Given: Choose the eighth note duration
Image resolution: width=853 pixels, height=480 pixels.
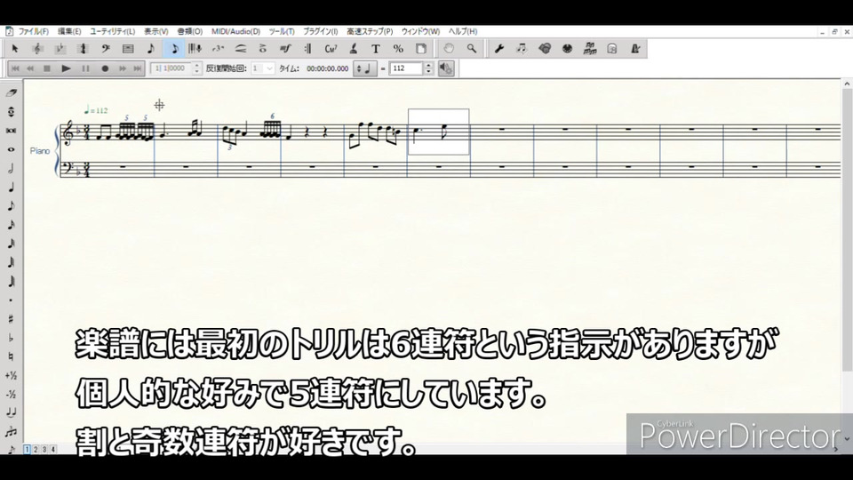Looking at the screenshot, I should tap(11, 206).
